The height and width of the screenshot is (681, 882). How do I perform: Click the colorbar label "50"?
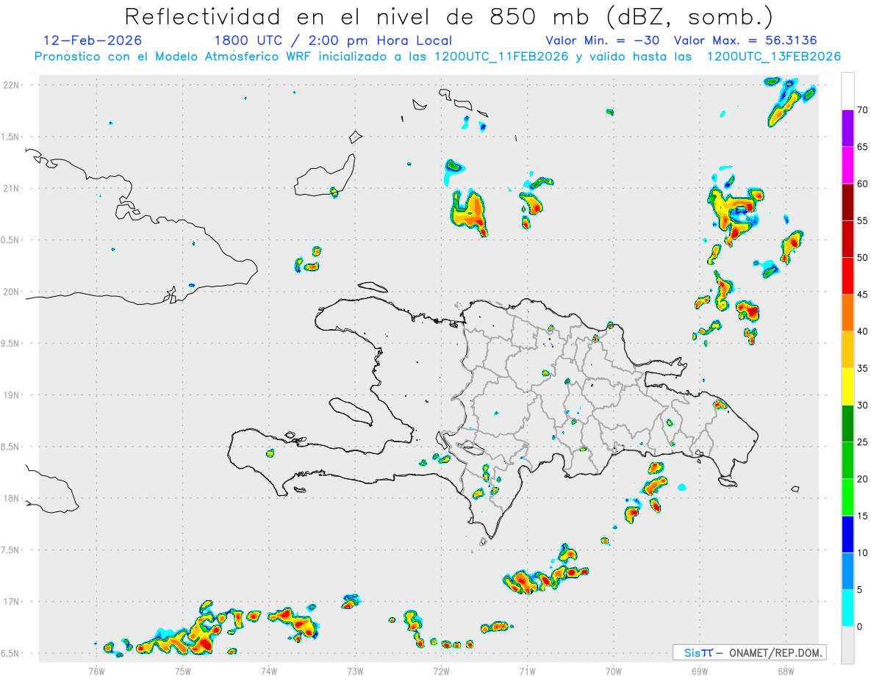point(862,258)
